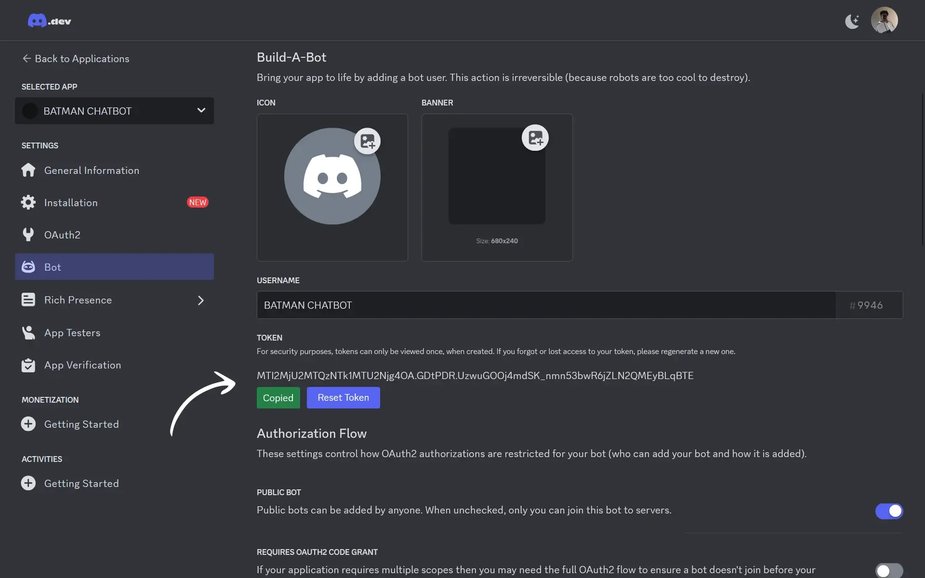Viewport: 925px width, 578px height.
Task: Click the Bot robot icon in sidebar
Action: click(28, 267)
